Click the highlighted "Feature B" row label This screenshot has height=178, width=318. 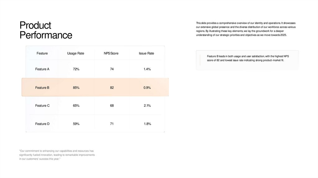[42, 88]
